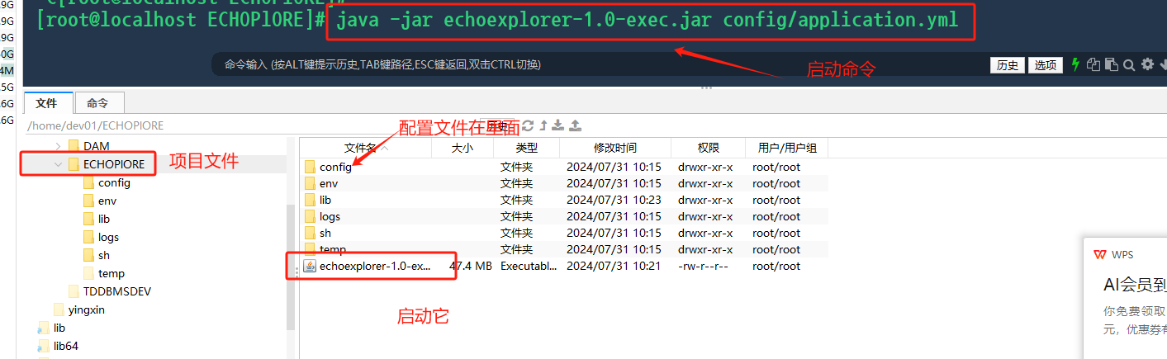Click the 47.4 MB size cell
The image size is (1167, 359).
(471, 266)
